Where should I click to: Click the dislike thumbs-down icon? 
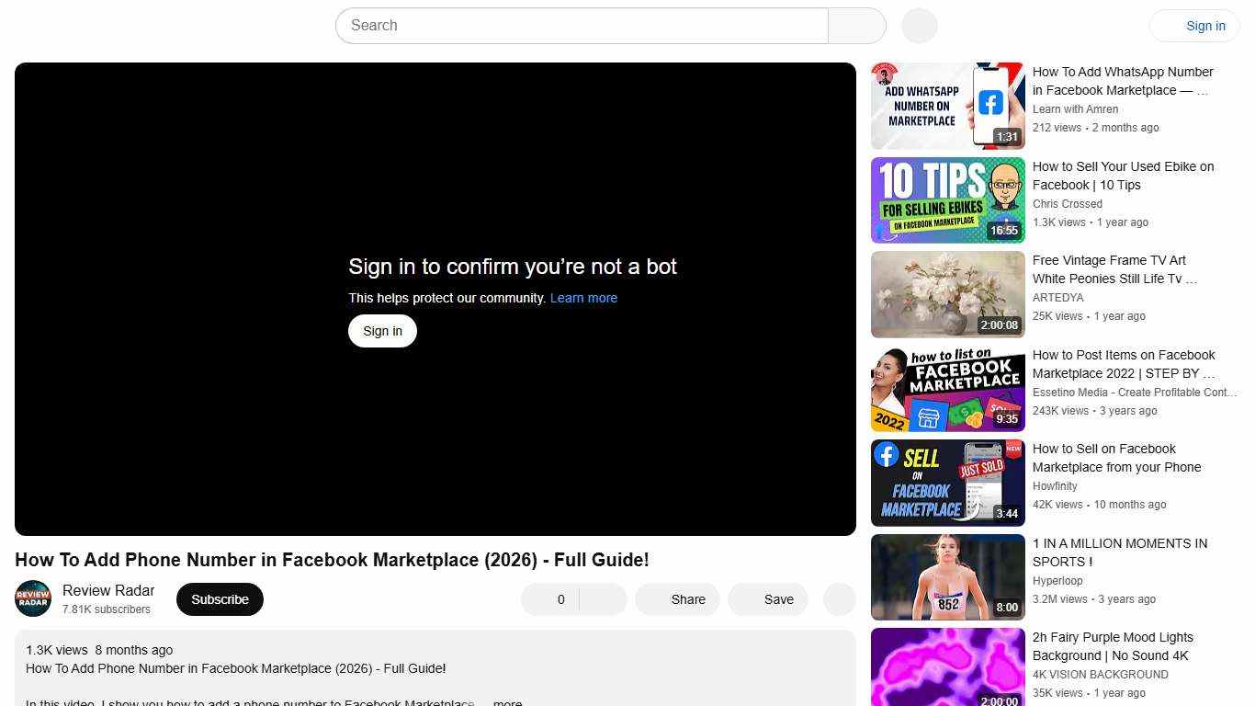[602, 598]
